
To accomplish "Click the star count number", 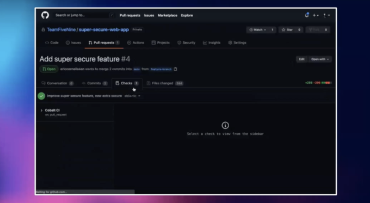I will point(299,30).
